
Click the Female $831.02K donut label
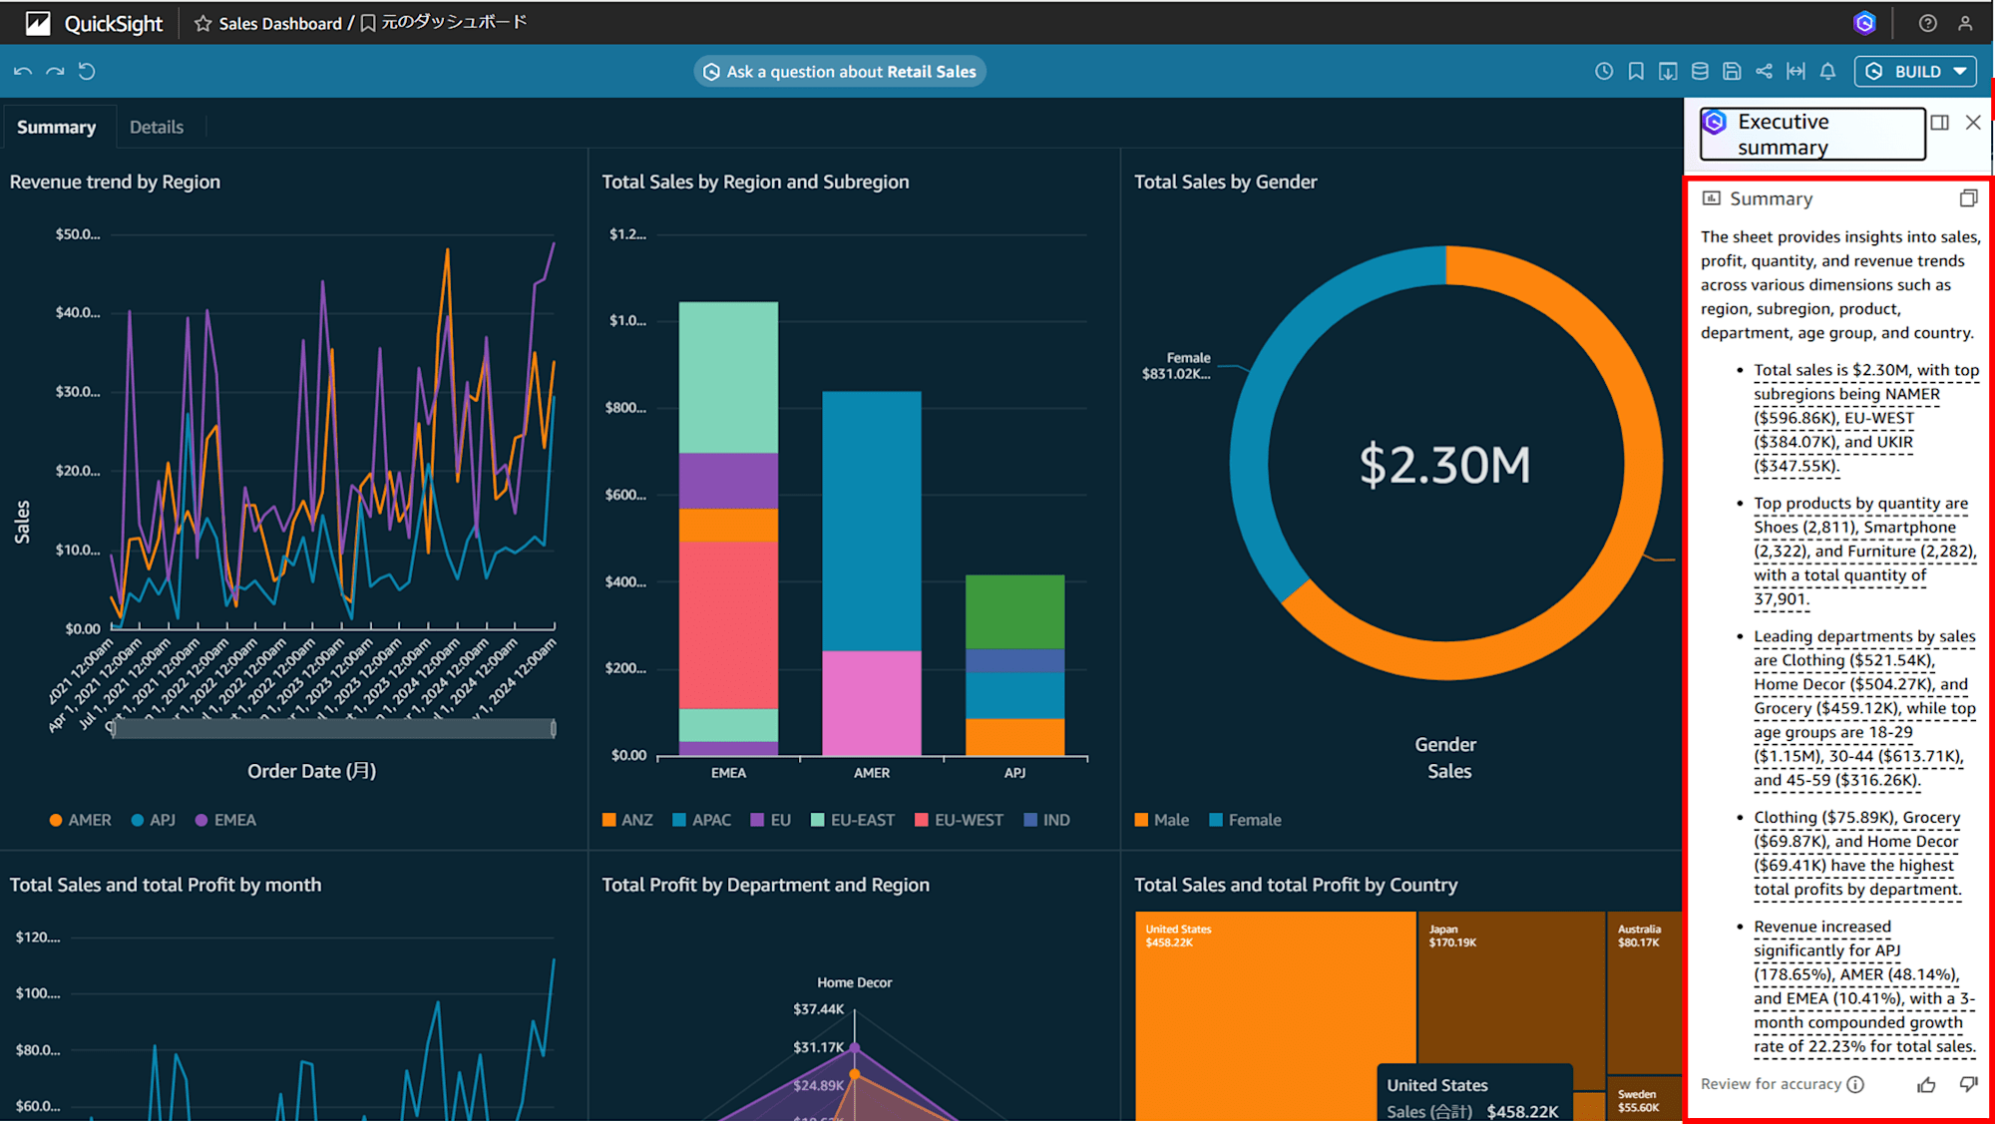(x=1176, y=366)
